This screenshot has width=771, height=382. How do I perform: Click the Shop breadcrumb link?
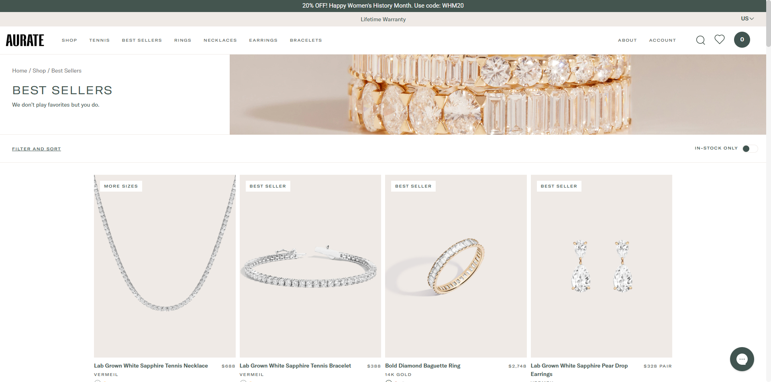tap(39, 71)
